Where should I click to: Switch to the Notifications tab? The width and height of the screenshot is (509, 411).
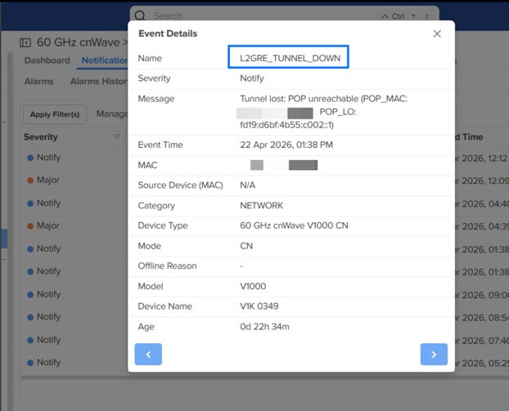pyautogui.click(x=105, y=60)
